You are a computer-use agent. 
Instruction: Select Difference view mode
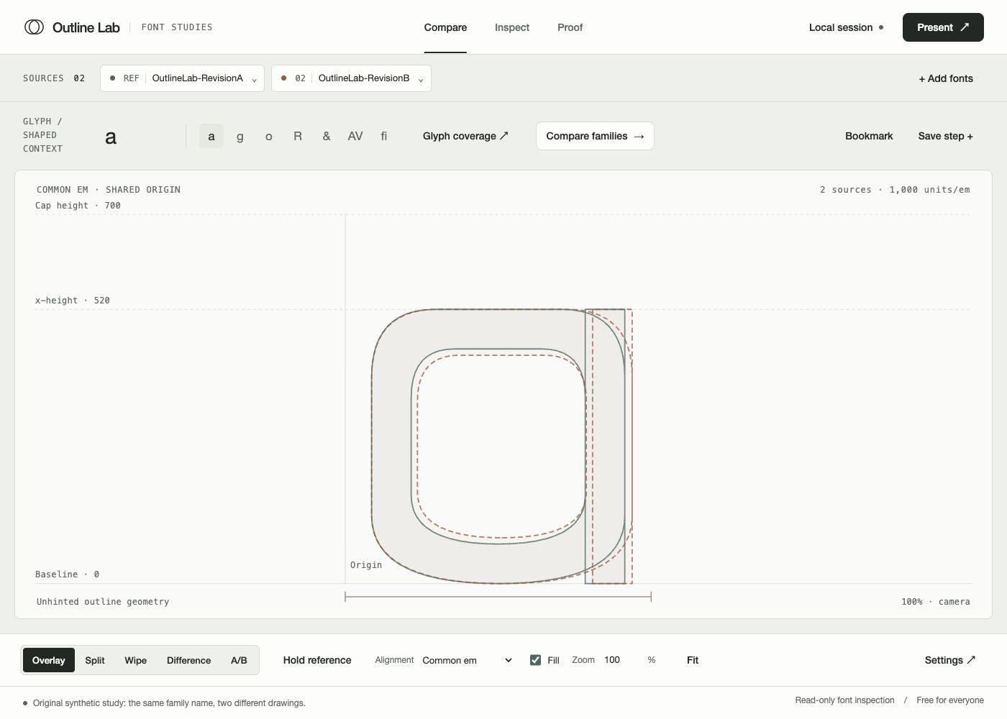(188, 660)
